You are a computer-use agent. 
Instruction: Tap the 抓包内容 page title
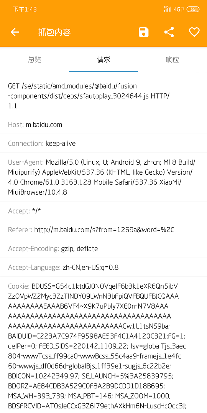54,32
